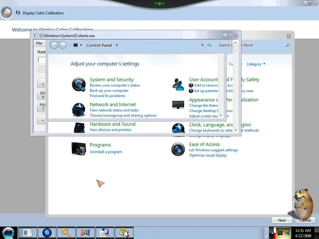The height and width of the screenshot is (239, 319).
Task: Click the Cancel button
Action: pyautogui.click(x=305, y=220)
